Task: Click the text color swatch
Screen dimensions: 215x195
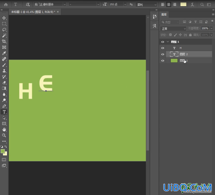Action: (x=183, y=4)
